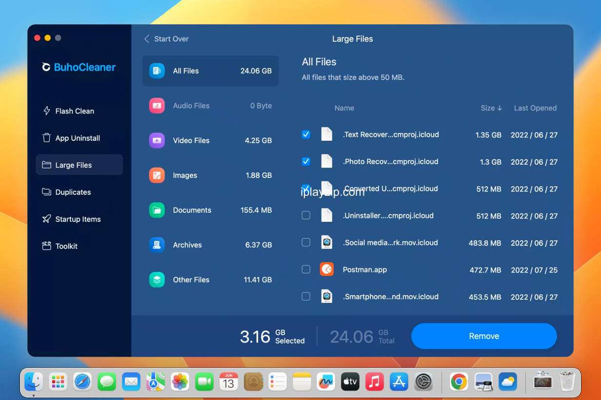The height and width of the screenshot is (400, 601).
Task: Click the All Files category icon
Action: [157, 71]
